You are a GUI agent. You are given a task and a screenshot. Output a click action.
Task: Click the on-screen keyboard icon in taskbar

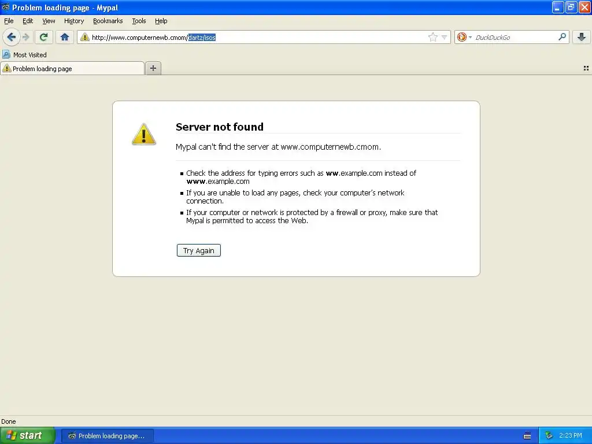pyautogui.click(x=527, y=436)
